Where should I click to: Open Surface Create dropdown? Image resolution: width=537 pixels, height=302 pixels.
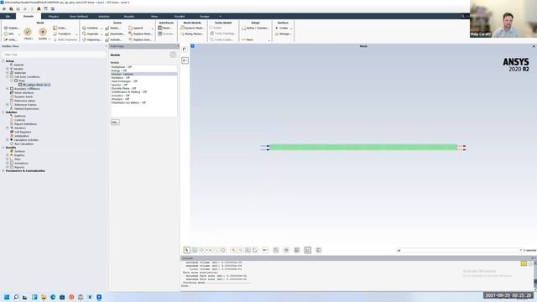click(291, 29)
